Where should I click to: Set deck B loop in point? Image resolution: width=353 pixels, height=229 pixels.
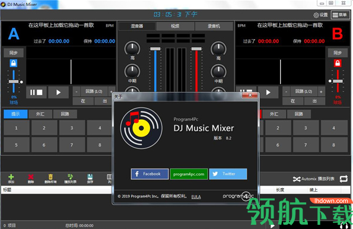[292, 101]
